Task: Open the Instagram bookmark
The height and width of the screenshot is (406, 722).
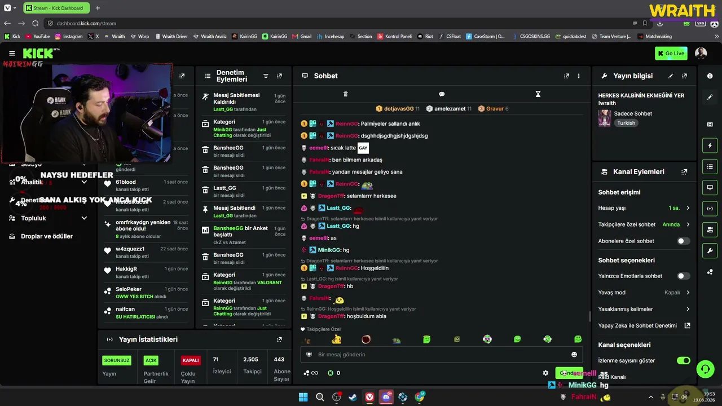Action: pos(69,37)
